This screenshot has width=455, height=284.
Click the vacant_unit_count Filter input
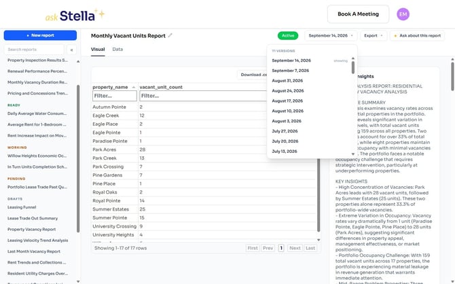point(203,96)
